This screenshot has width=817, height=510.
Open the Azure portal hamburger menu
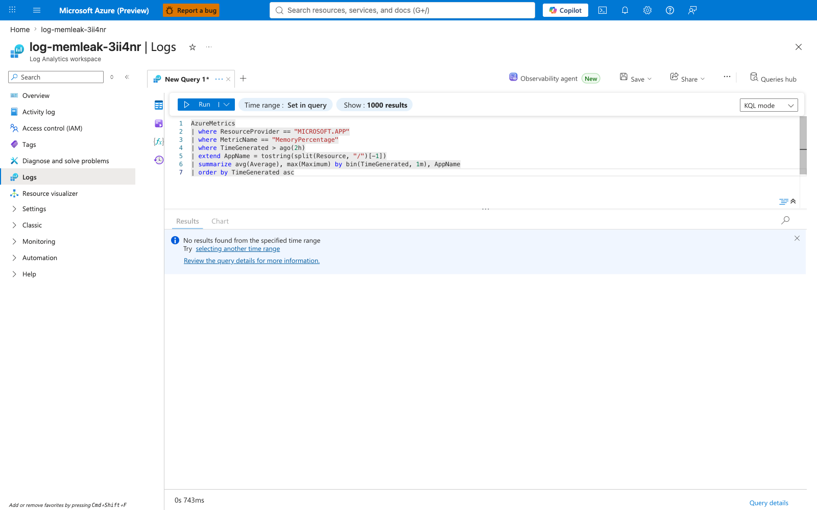point(37,10)
